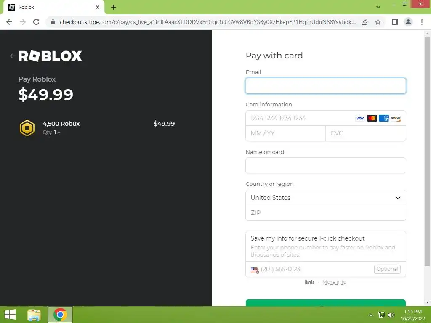
Task: Click the scrollbar down arrow
Action: coord(427,303)
